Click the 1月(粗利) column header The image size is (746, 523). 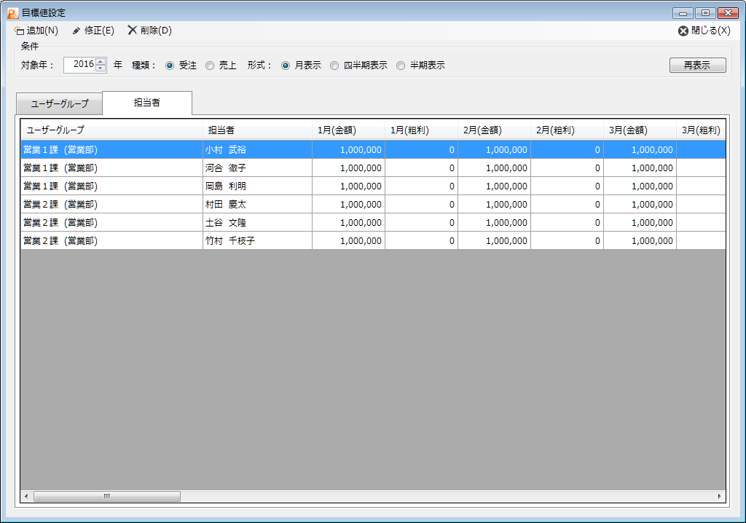[422, 130]
